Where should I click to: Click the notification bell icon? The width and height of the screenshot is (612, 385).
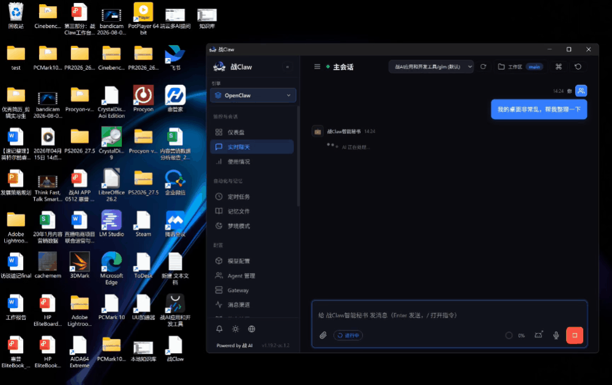(x=219, y=329)
